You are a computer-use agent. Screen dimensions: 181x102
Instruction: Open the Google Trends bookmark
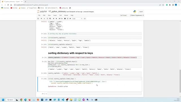pos(32,8)
